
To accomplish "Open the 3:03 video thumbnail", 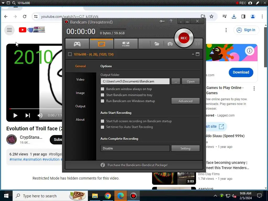I will pyautogui.click(x=174, y=178).
